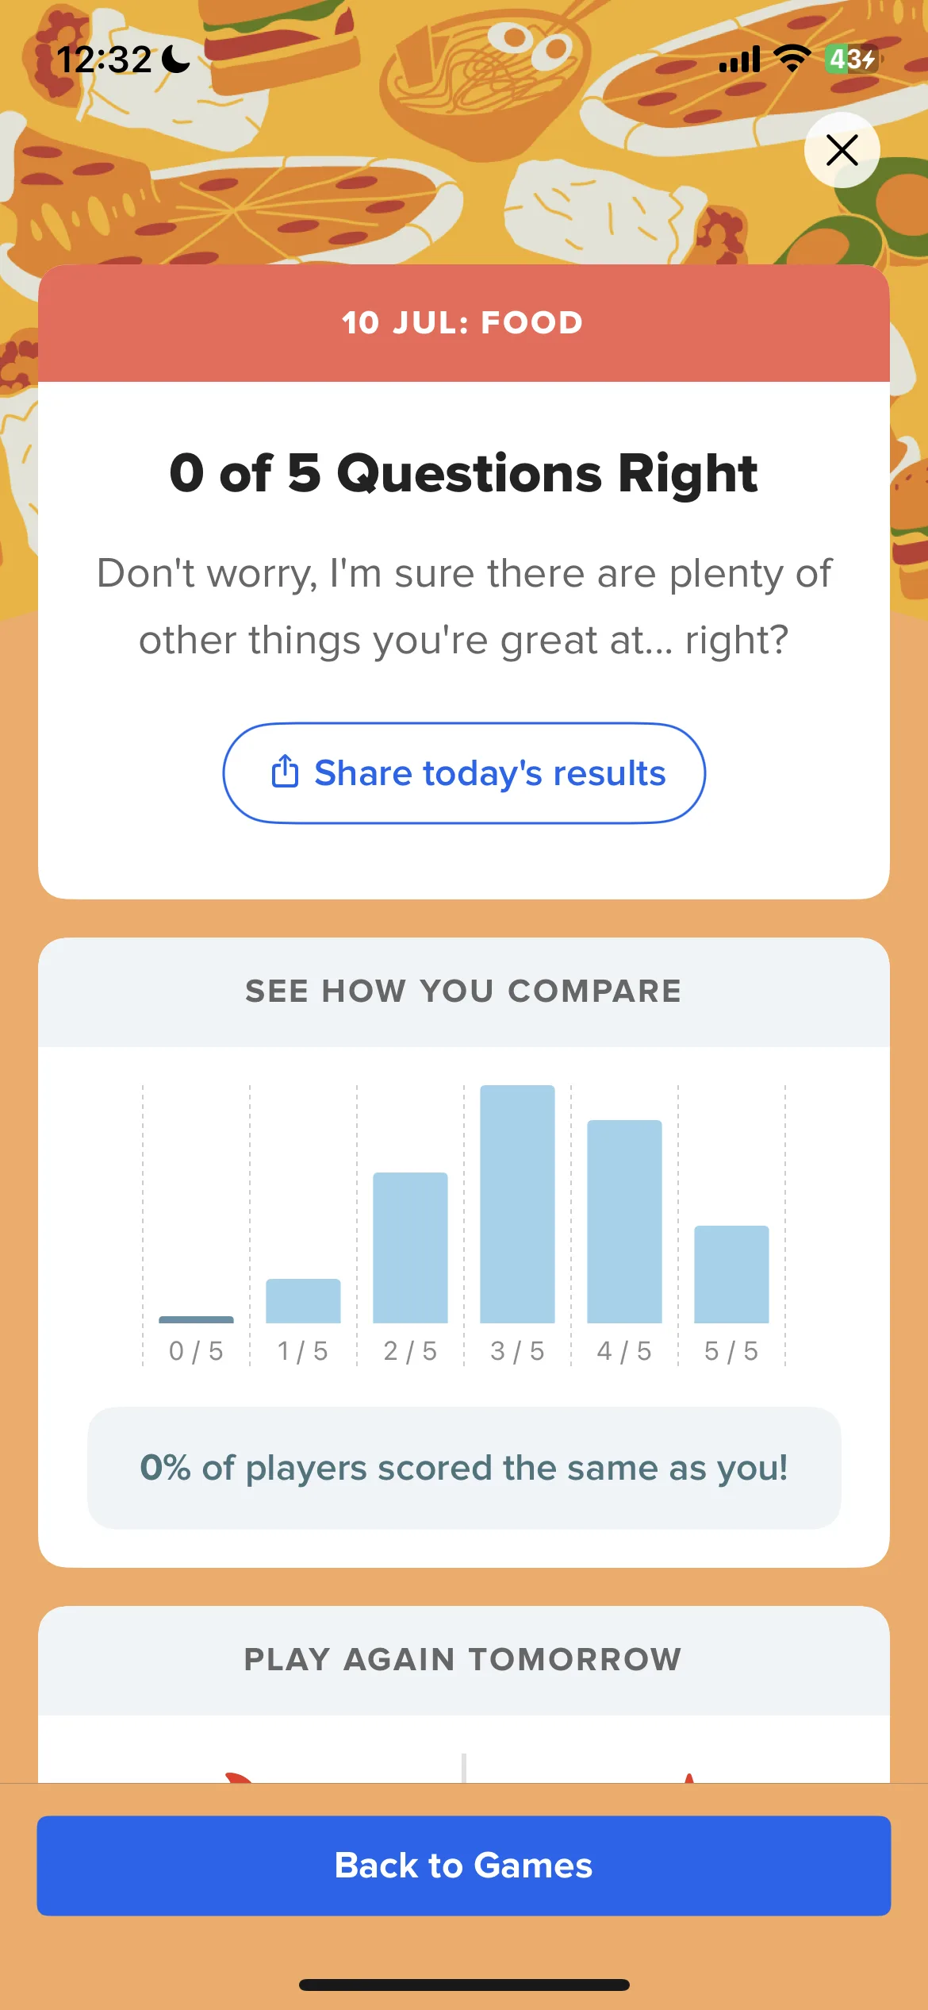Tap the 0 of 5 Questions Right heading
The width and height of the screenshot is (928, 2010).
point(464,473)
